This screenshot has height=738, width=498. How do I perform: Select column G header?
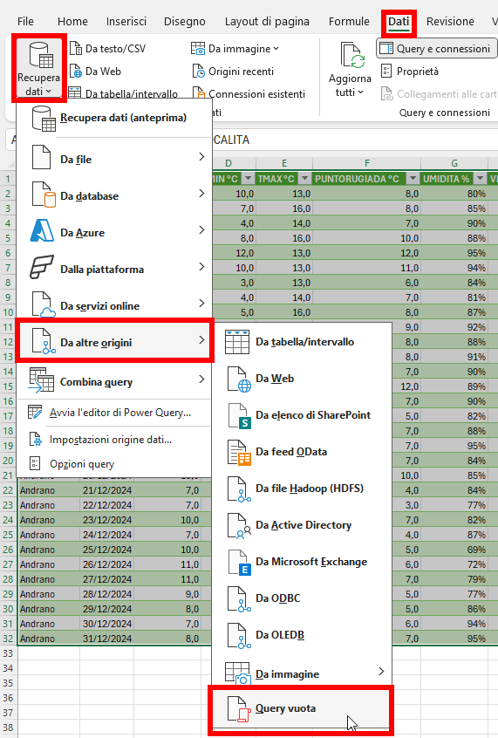tap(454, 163)
